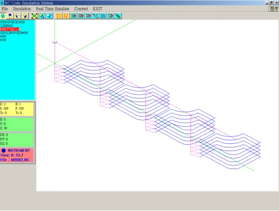Click the blue folder shape icon

[x=103, y=16]
